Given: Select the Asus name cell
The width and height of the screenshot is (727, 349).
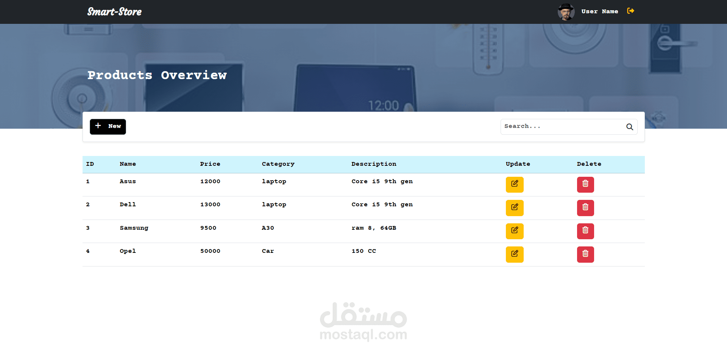Looking at the screenshot, I should tap(128, 181).
